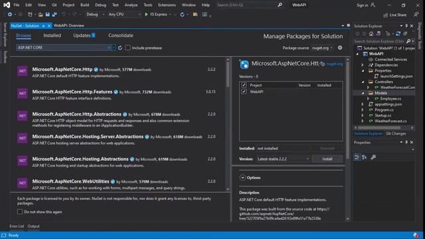Click the Solution Explorer search magnifier

[x=408, y=41]
